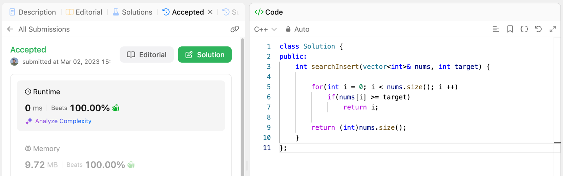Expand editor to fullscreen

(552, 29)
